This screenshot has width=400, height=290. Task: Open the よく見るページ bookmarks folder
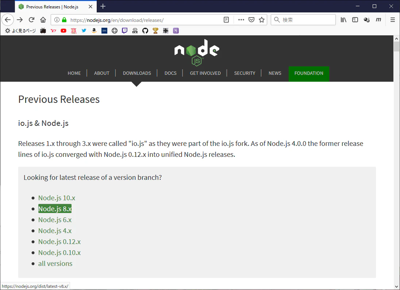pyautogui.click(x=20, y=31)
